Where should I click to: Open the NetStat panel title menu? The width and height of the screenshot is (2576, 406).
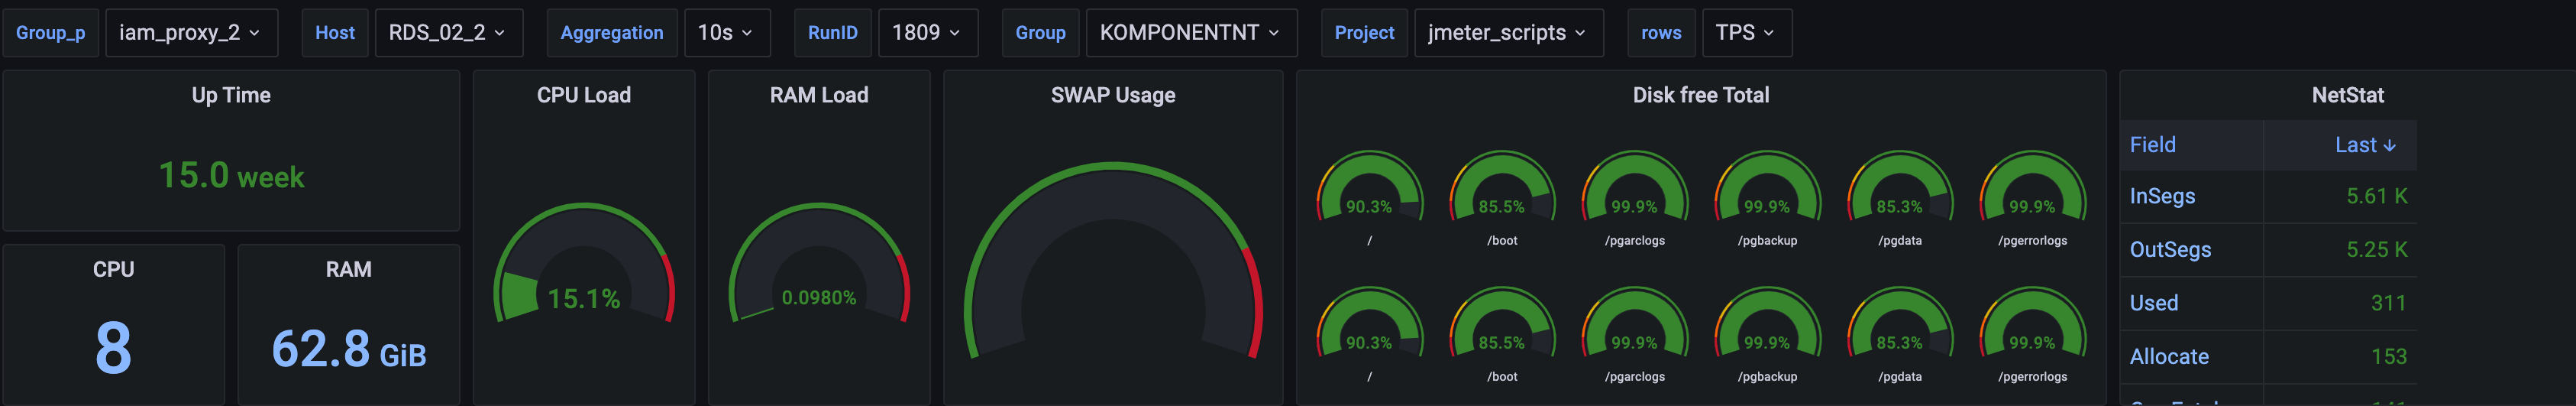click(2347, 95)
